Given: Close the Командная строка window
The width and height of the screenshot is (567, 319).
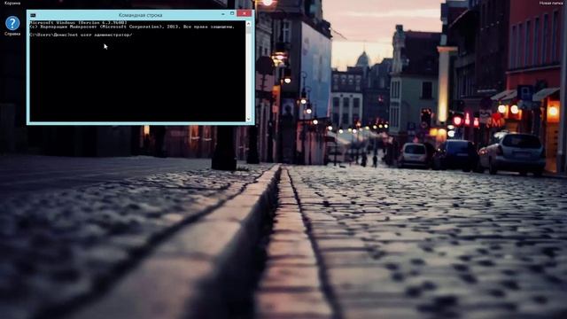Looking at the screenshot, I should coord(245,13).
